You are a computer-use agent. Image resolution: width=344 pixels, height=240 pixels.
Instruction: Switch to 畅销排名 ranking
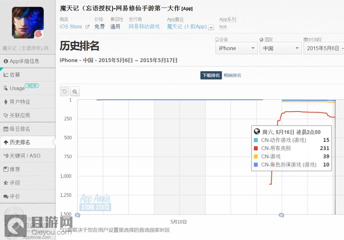232,75
